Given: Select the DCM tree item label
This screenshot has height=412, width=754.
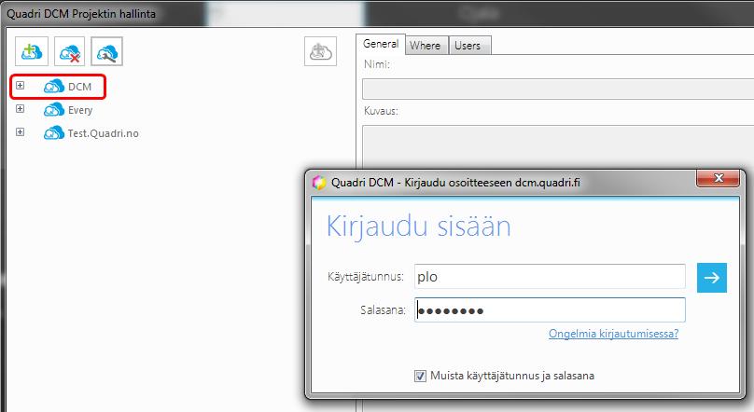Looking at the screenshot, I should pyautogui.click(x=80, y=87).
